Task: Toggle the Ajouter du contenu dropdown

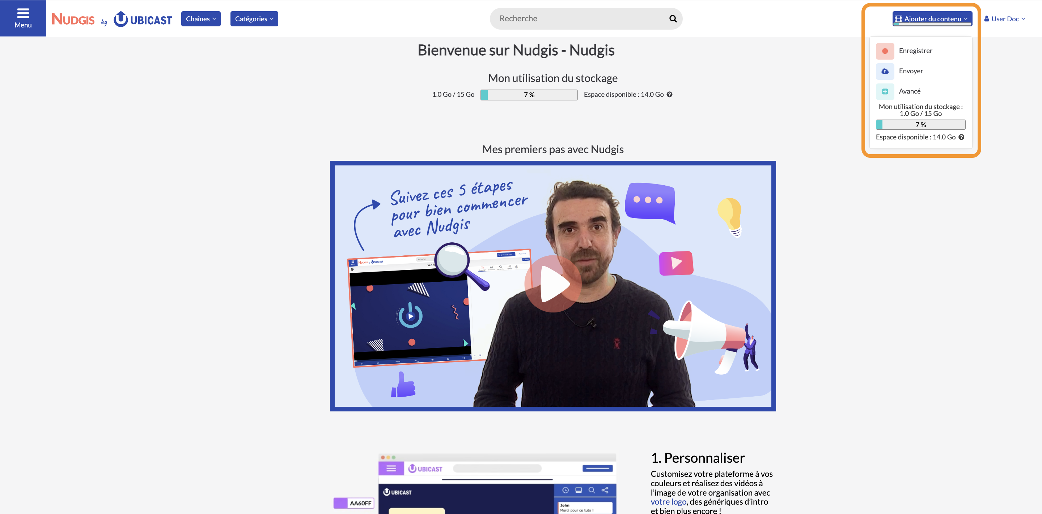Action: tap(932, 18)
